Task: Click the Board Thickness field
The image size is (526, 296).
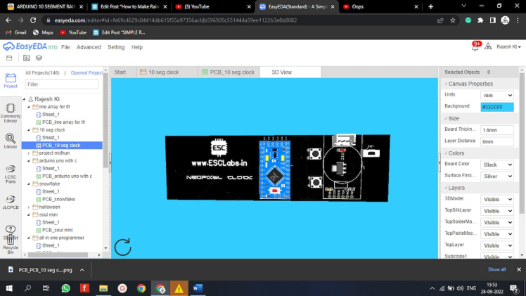Action: coord(496,130)
